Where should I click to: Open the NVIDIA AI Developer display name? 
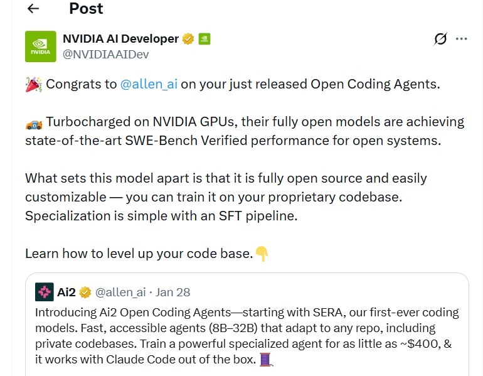point(120,39)
